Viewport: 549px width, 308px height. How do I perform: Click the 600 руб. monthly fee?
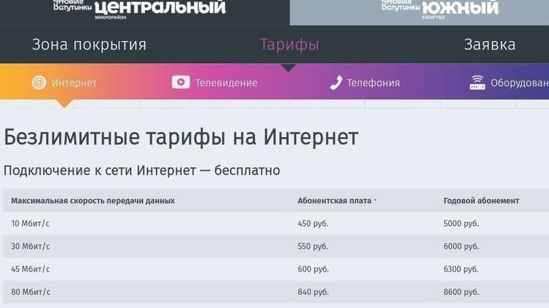313,269
